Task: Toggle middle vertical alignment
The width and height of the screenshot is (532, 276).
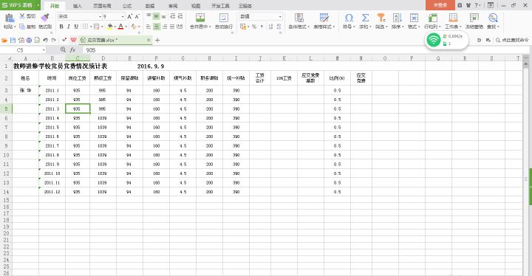Action: coord(157,16)
